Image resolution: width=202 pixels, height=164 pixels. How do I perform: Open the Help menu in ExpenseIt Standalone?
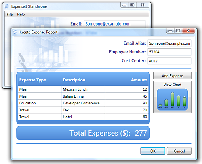[21, 14]
